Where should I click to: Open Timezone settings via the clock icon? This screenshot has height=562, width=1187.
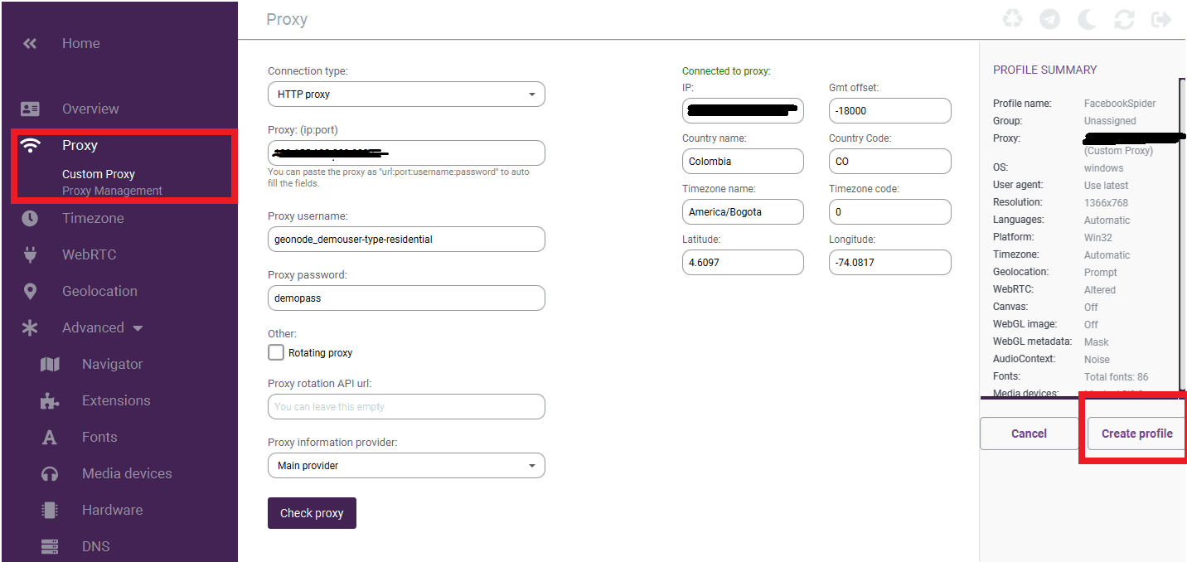pos(30,218)
